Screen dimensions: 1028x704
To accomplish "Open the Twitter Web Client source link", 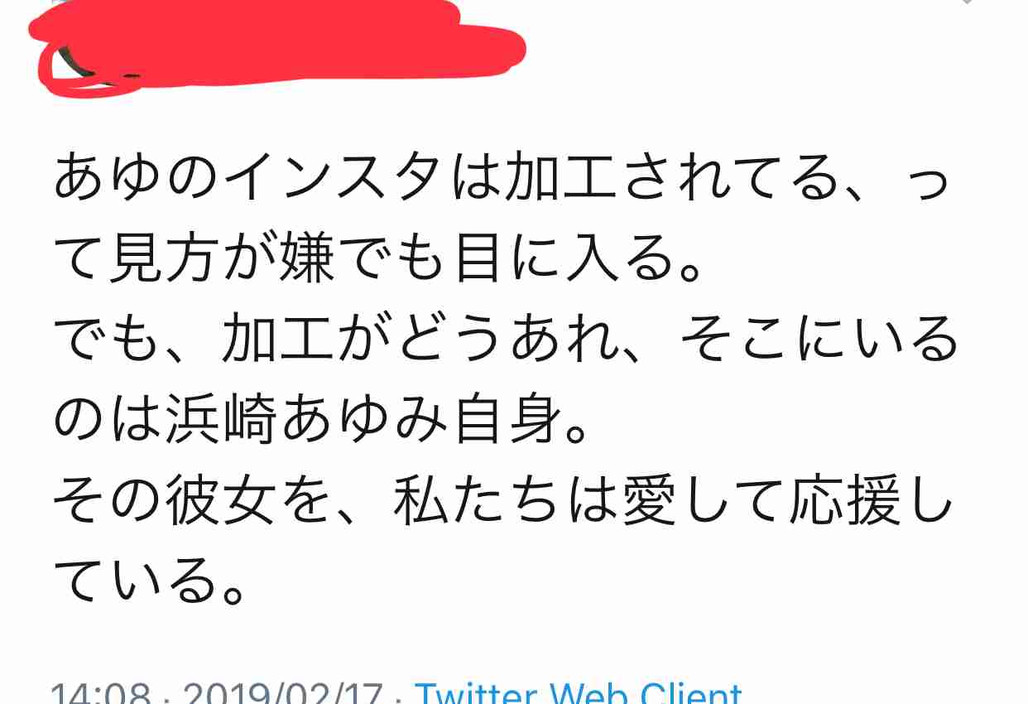I will coord(578,692).
